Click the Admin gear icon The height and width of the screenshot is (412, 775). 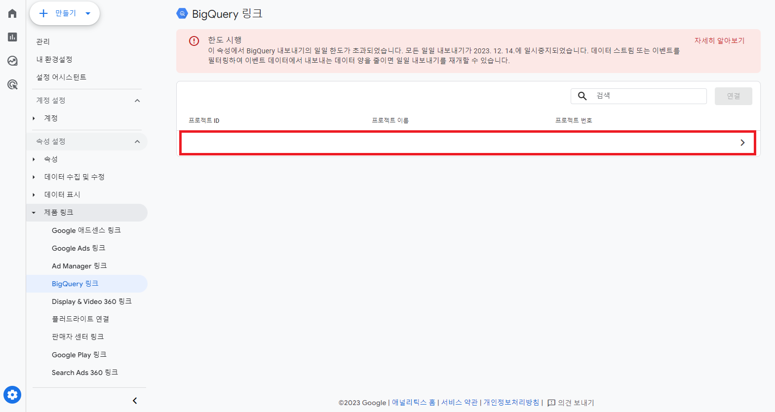[x=12, y=395]
